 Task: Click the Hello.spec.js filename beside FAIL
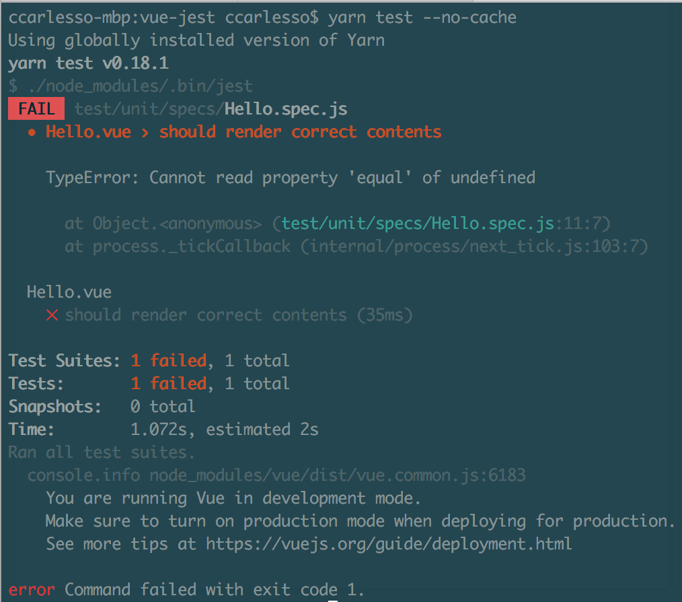[x=286, y=109]
